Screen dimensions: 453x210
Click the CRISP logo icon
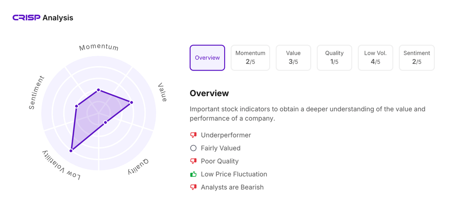[x=26, y=18]
